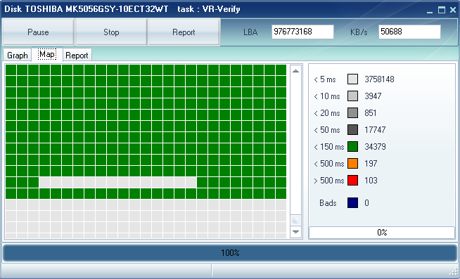460x279 pixels.
Task: Click the map scrollbar thumb
Action: (x=295, y=220)
